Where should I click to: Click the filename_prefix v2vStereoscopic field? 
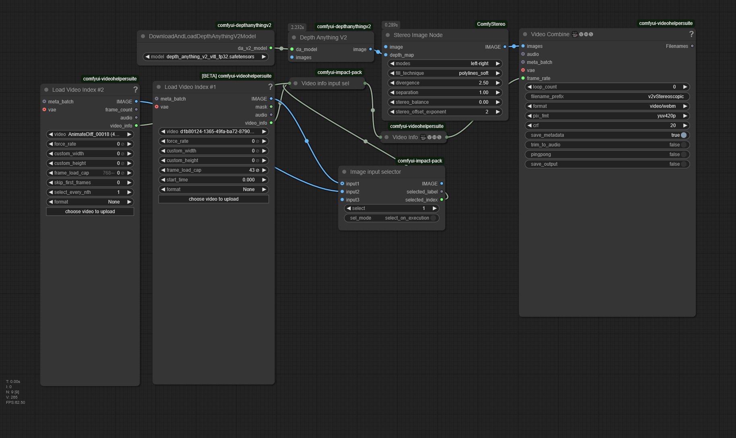click(607, 97)
